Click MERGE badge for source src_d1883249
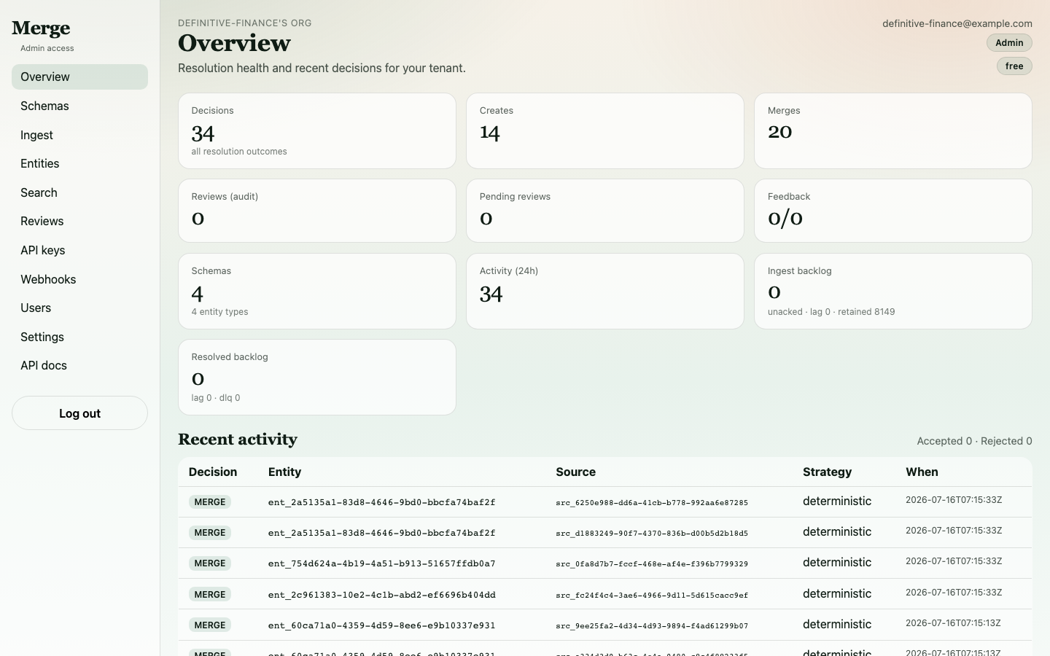1050x656 pixels. (210, 533)
